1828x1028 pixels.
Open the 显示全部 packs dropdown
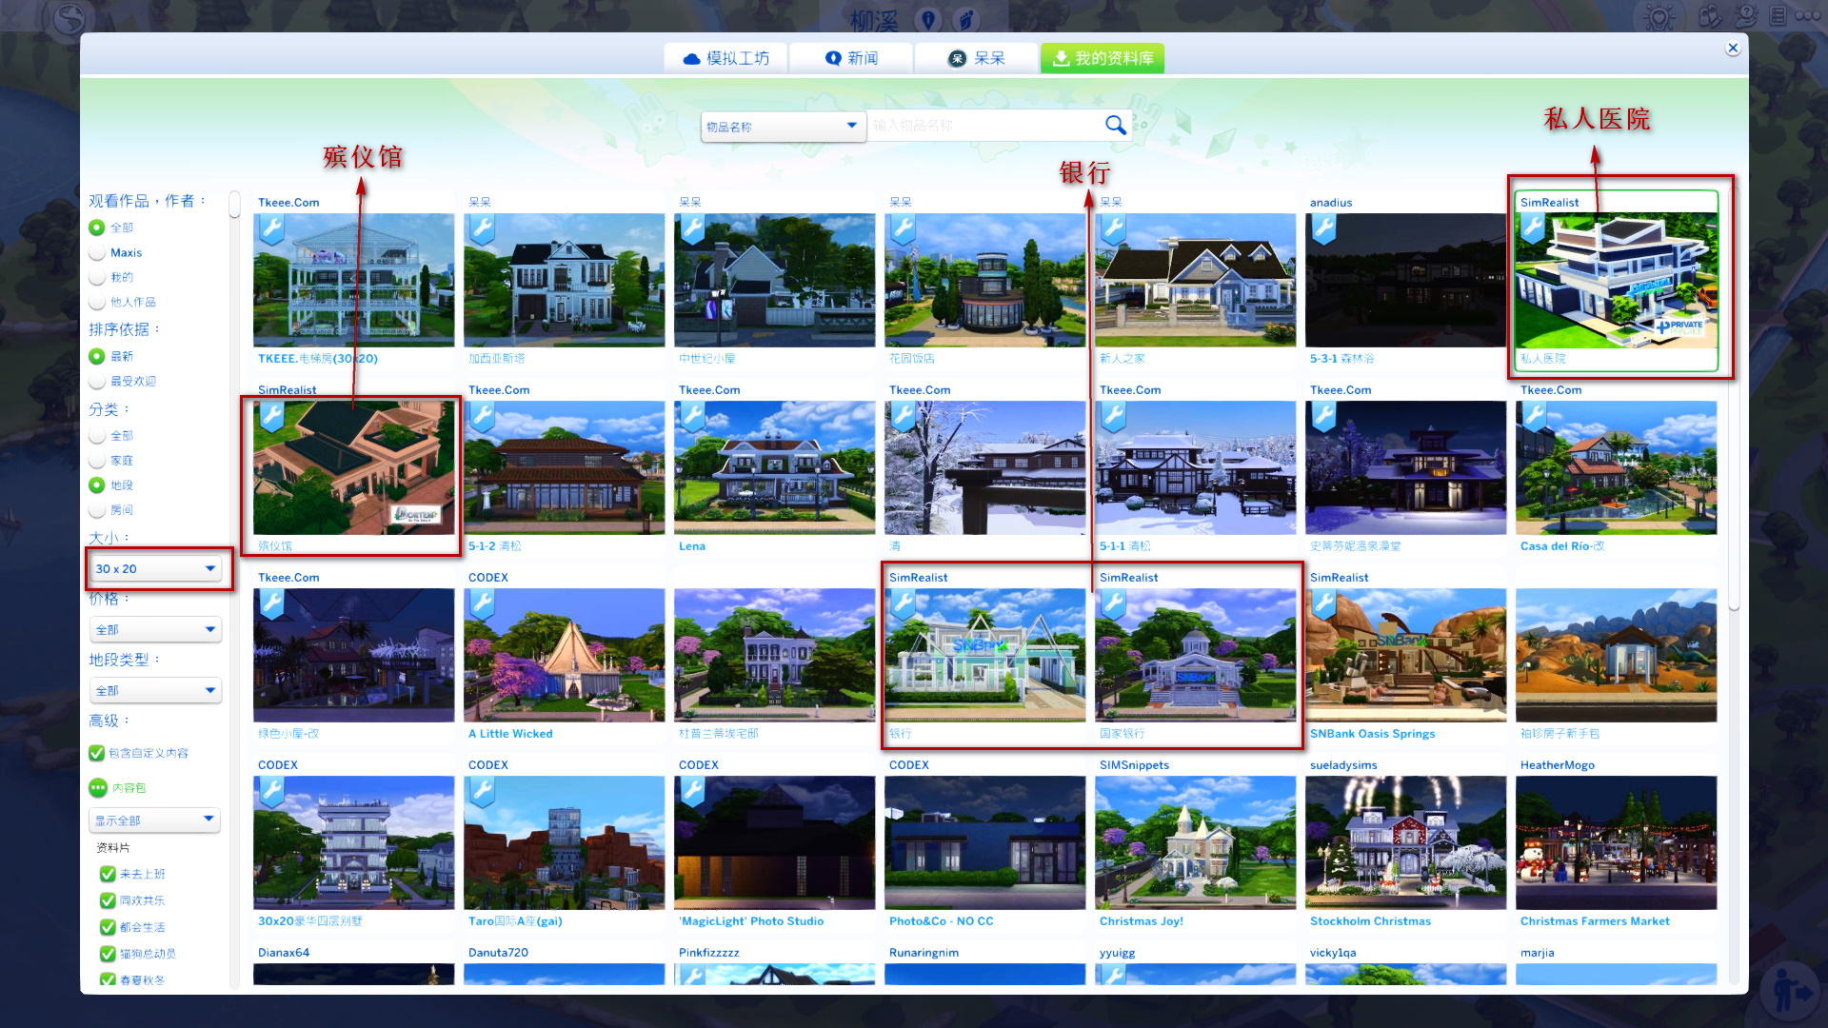pos(154,820)
